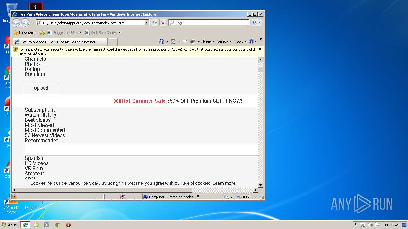Click Most Viewed link
The image size is (408, 229).
coord(39,125)
